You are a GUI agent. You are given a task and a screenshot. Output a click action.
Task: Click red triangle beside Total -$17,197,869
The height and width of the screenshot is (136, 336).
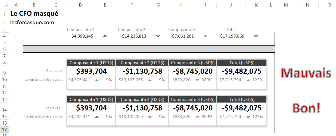point(256,36)
